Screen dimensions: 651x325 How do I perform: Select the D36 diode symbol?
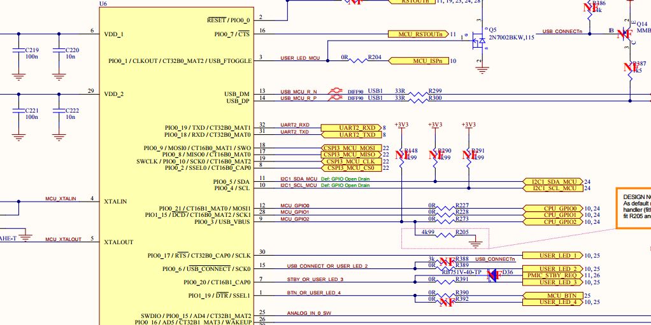(x=492, y=275)
